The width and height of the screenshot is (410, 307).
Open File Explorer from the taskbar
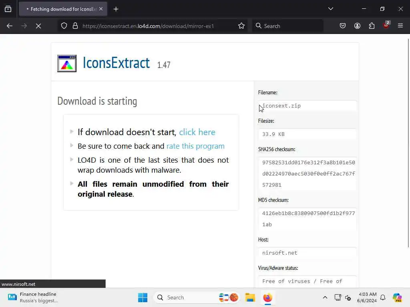click(x=250, y=297)
